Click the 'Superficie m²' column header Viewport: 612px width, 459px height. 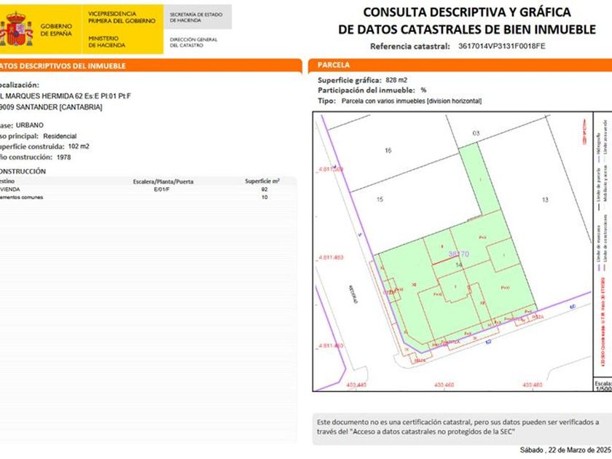(262, 181)
